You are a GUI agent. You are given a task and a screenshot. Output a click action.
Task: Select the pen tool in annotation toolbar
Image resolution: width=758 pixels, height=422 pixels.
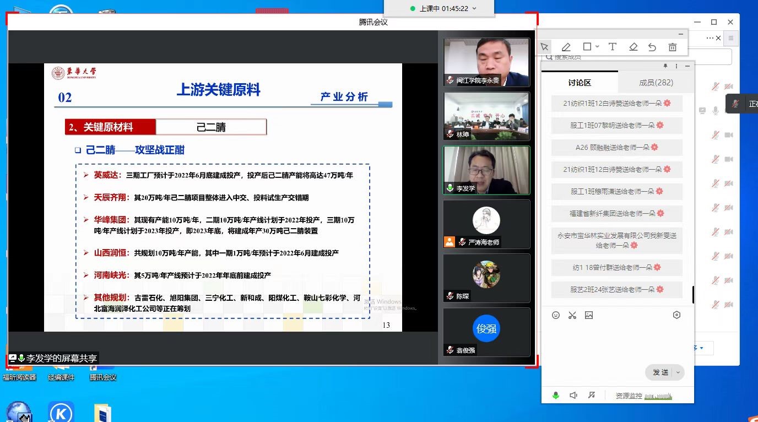click(x=566, y=47)
